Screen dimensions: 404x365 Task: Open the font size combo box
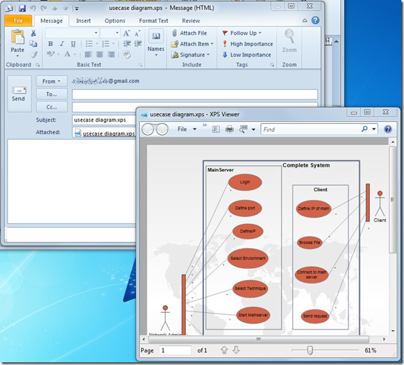(110, 33)
